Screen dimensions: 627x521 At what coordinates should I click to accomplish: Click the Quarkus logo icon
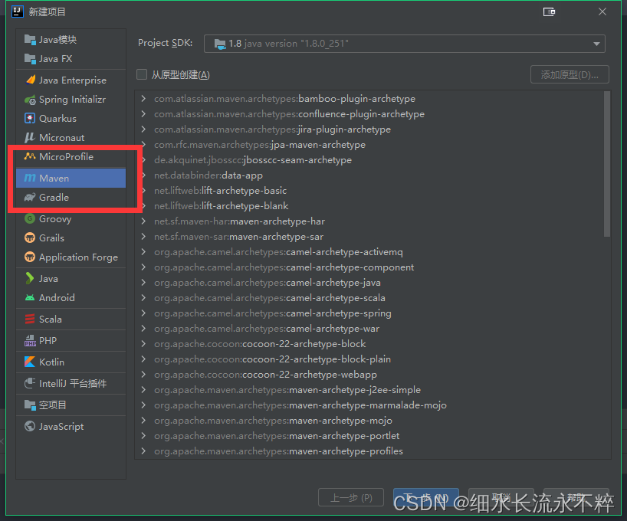pyautogui.click(x=30, y=118)
